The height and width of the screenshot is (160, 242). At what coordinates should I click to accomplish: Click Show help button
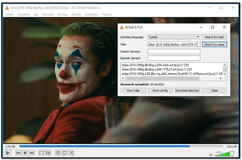pyautogui.click(x=133, y=90)
